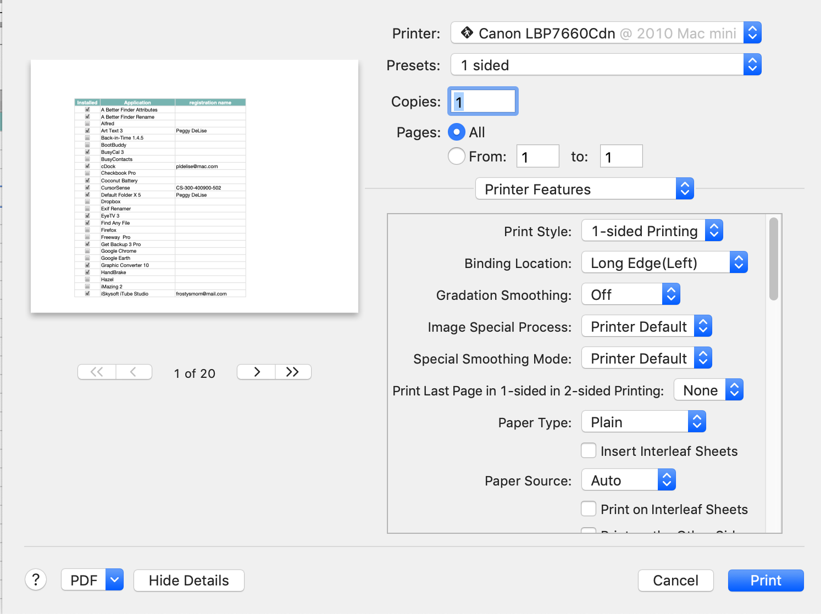The width and height of the screenshot is (821, 614).
Task: Cancel the print dialog
Action: point(675,580)
